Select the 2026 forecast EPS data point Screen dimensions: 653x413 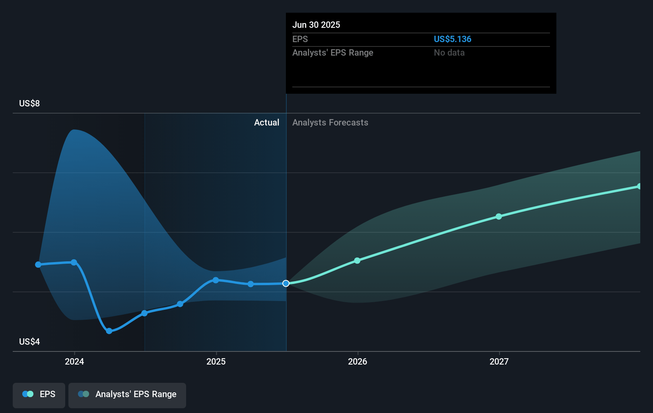click(x=357, y=261)
